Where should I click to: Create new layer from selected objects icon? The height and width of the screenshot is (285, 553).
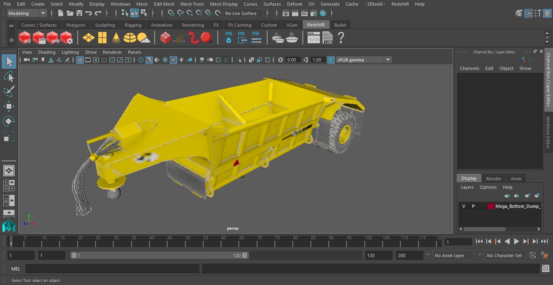tap(537, 196)
